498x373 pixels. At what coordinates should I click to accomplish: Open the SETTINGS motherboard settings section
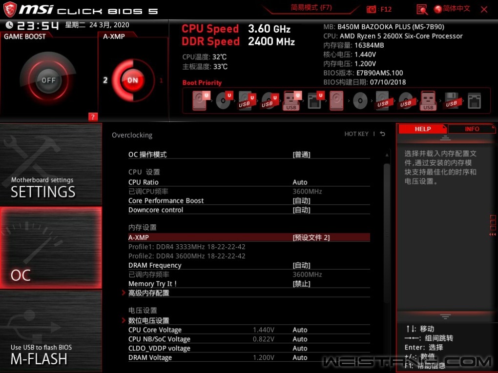coord(51,164)
